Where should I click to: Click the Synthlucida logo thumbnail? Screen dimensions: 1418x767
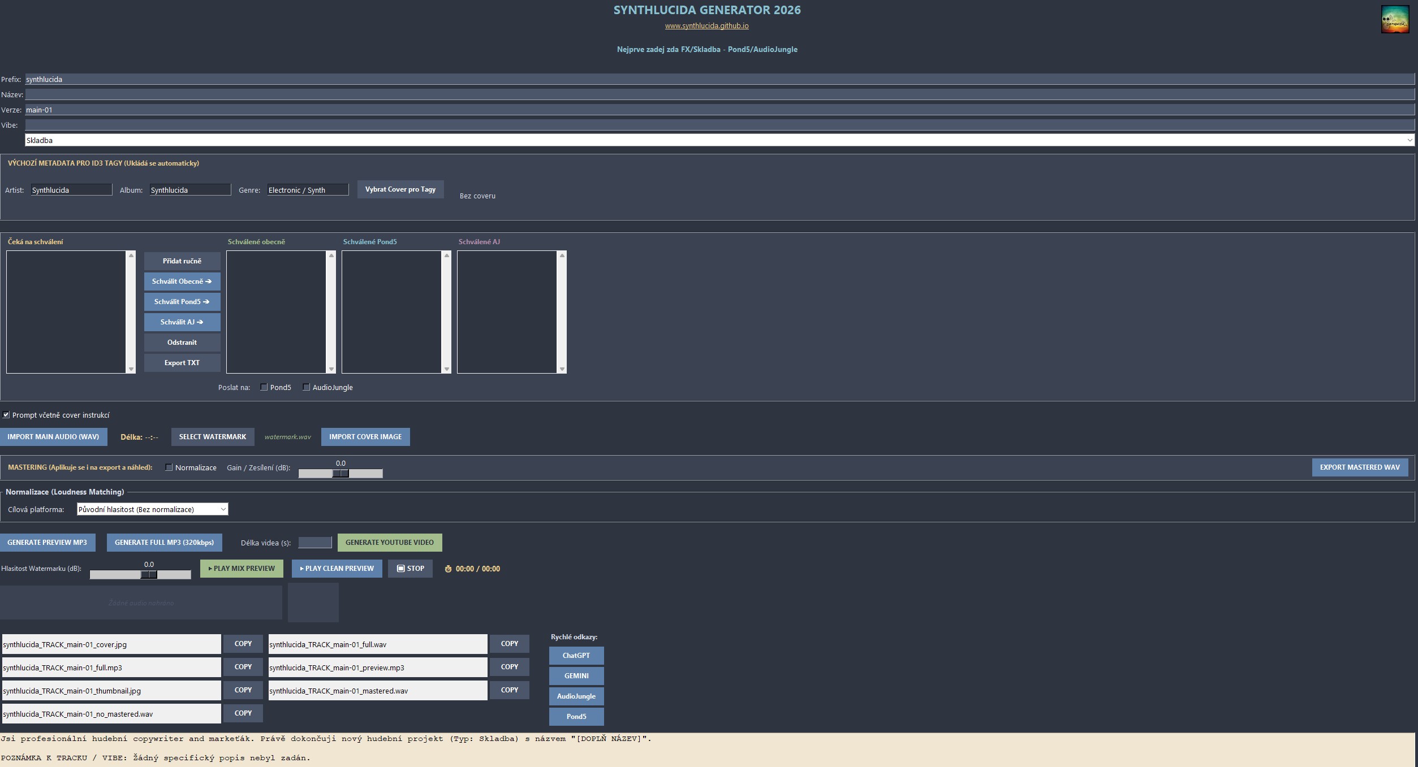(1395, 19)
